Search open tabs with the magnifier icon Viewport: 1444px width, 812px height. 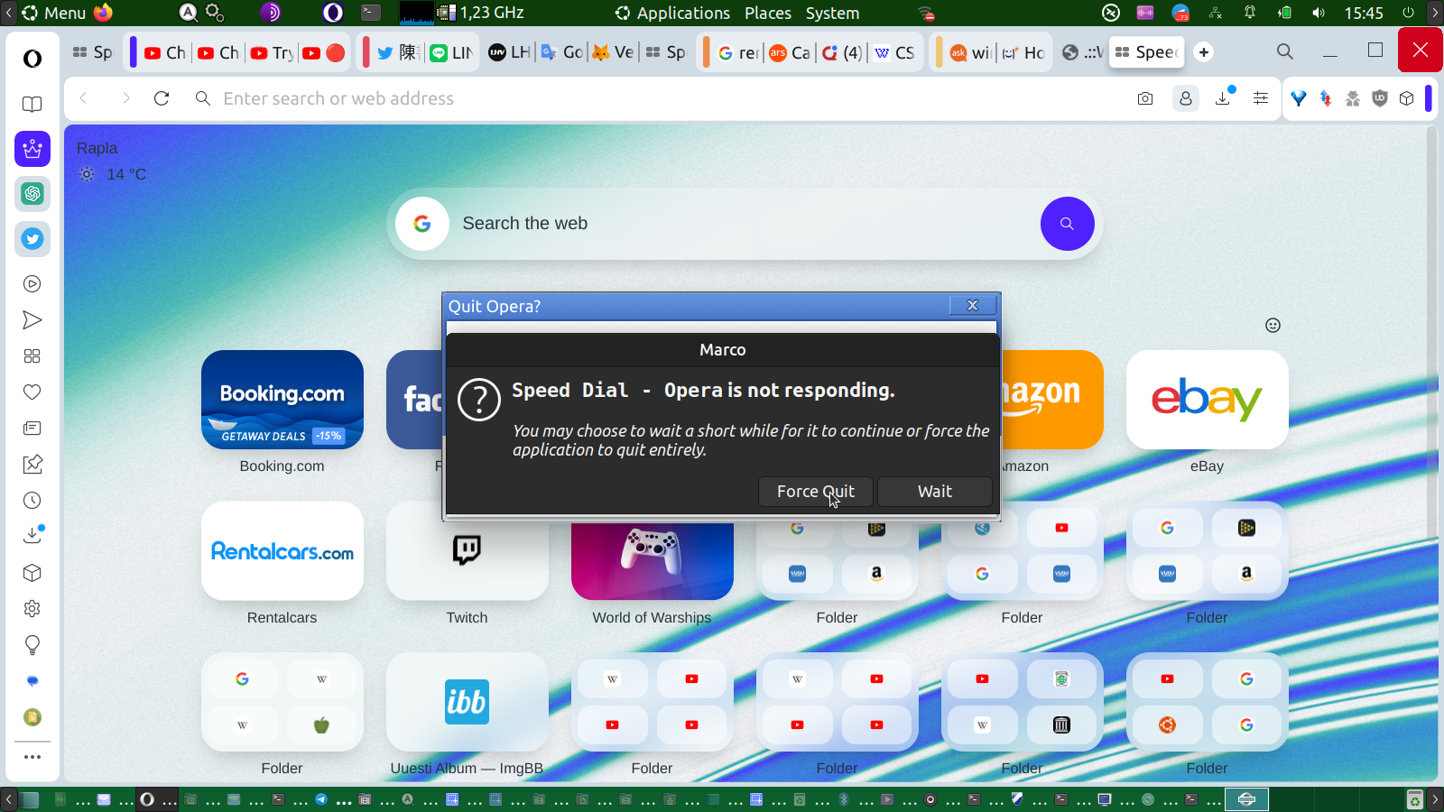click(1285, 52)
